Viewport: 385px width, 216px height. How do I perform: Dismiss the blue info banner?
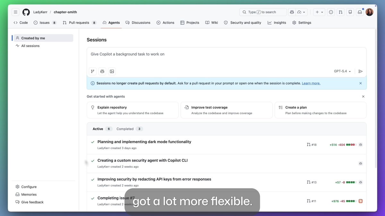[x=360, y=83]
